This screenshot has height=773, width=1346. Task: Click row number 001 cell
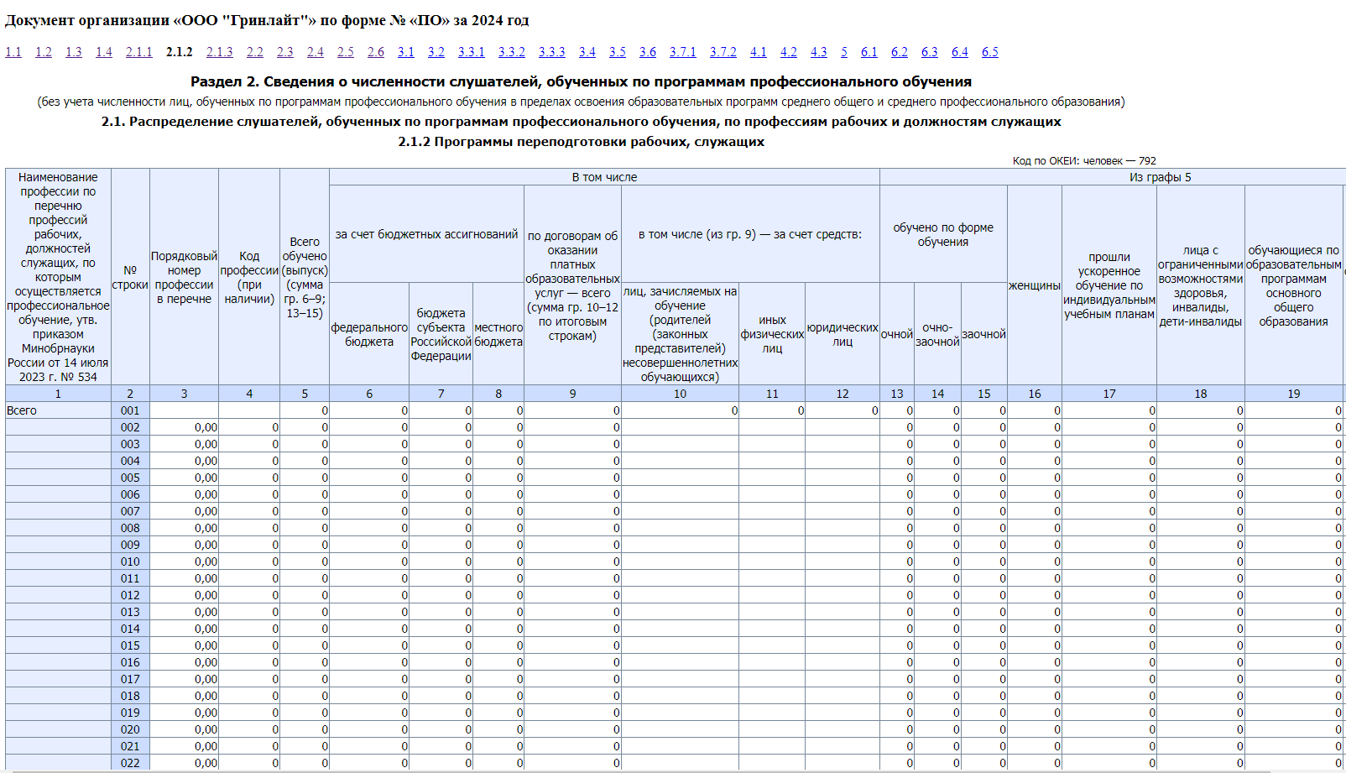coord(130,410)
